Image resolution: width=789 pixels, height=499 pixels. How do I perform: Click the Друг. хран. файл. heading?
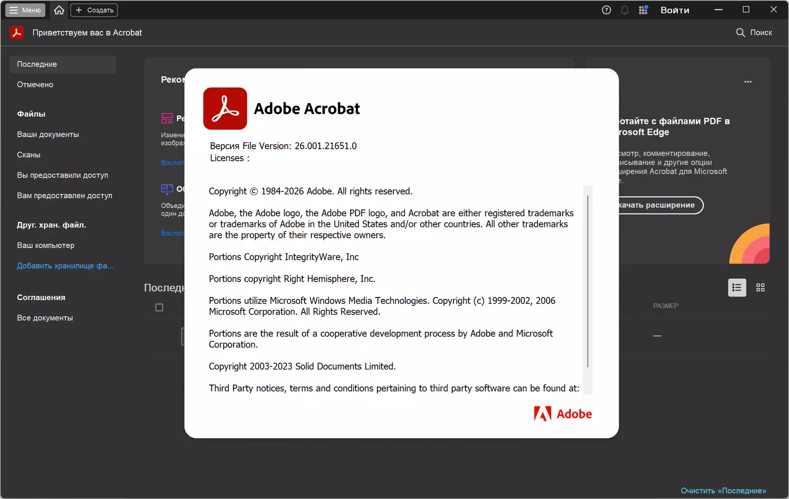click(x=51, y=225)
